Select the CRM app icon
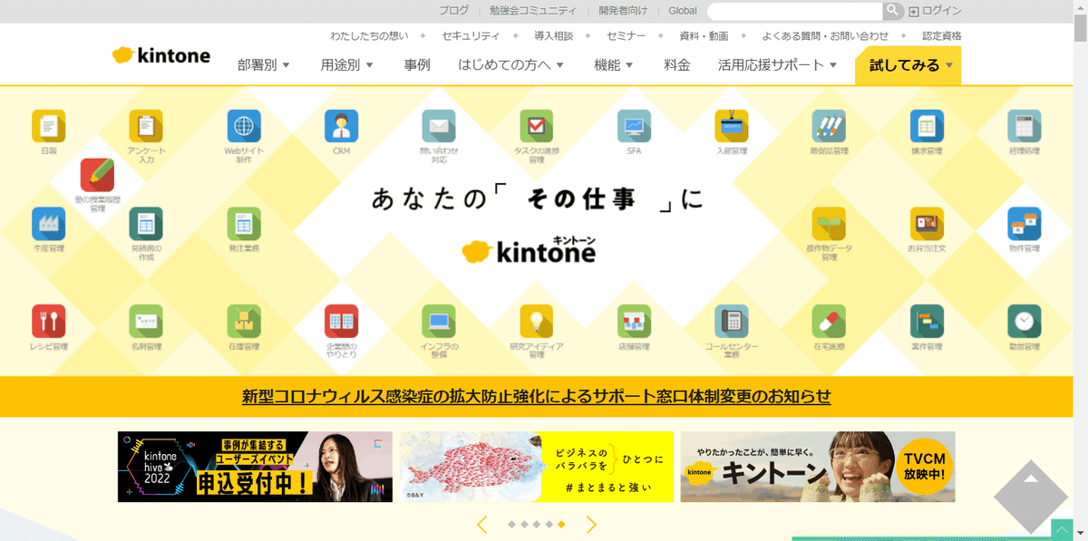The width and height of the screenshot is (1088, 541). tap(341, 127)
